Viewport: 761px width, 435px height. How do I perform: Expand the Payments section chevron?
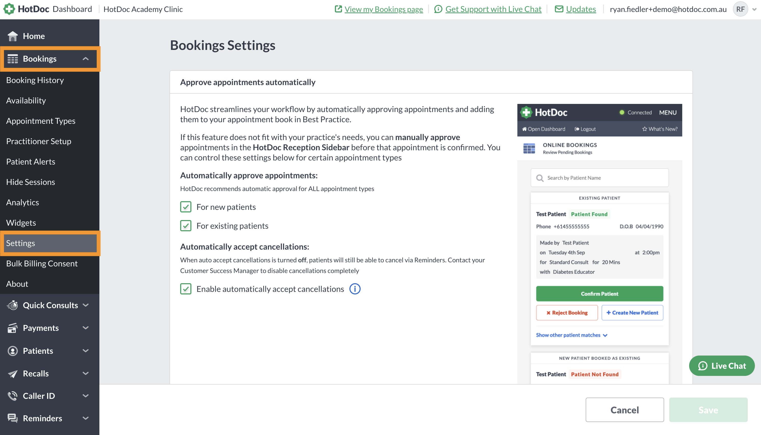(85, 328)
